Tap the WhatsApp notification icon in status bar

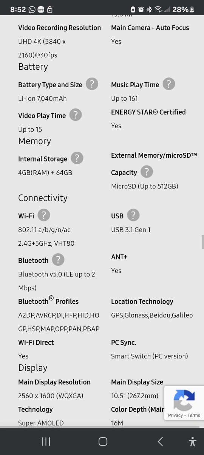coord(32,9)
